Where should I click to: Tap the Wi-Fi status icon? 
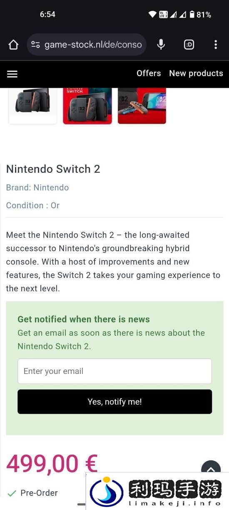tap(152, 15)
